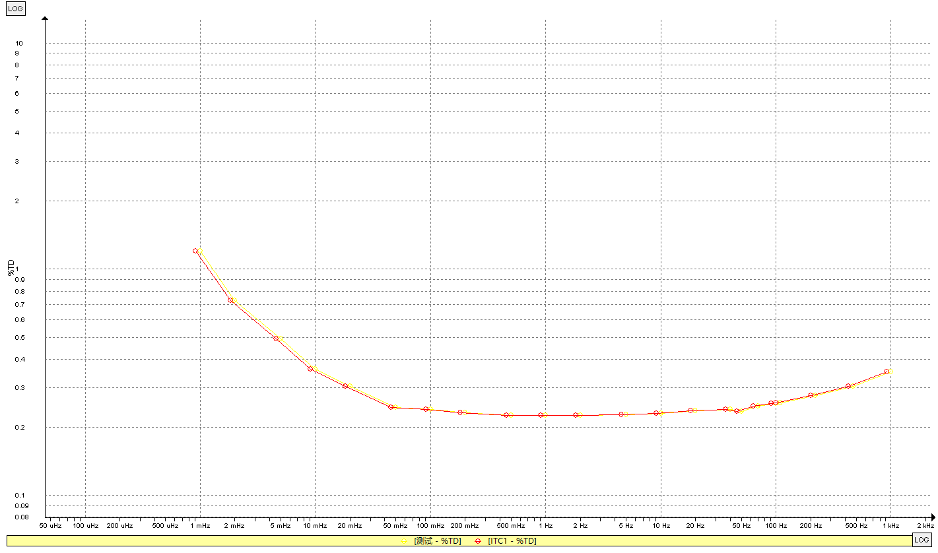Click the 100 uHz X-axis tick label

[x=85, y=526]
